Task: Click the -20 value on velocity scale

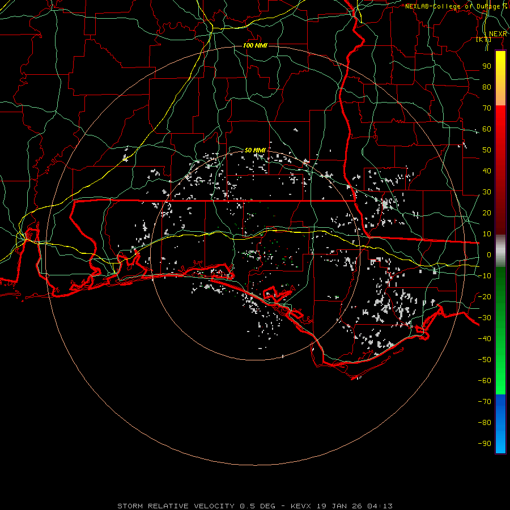Action: pos(484,297)
